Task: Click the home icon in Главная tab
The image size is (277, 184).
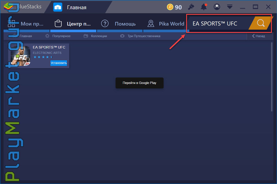Action: pos(58,7)
